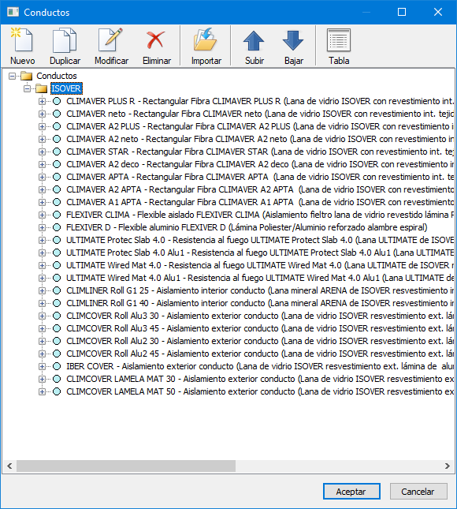Image resolution: width=457 pixels, height=509 pixels.
Task: Open the Tabla view
Action: [x=339, y=47]
